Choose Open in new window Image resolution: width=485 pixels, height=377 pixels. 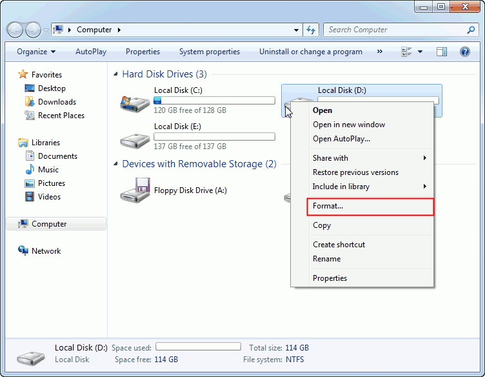pos(362,125)
